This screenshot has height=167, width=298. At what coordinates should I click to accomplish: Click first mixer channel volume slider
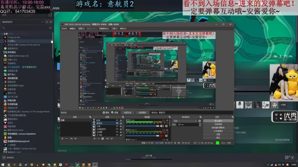(x=142, y=126)
